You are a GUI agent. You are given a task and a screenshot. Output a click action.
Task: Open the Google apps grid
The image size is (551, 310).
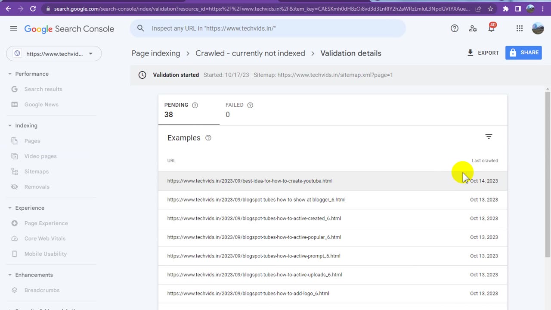tap(520, 28)
